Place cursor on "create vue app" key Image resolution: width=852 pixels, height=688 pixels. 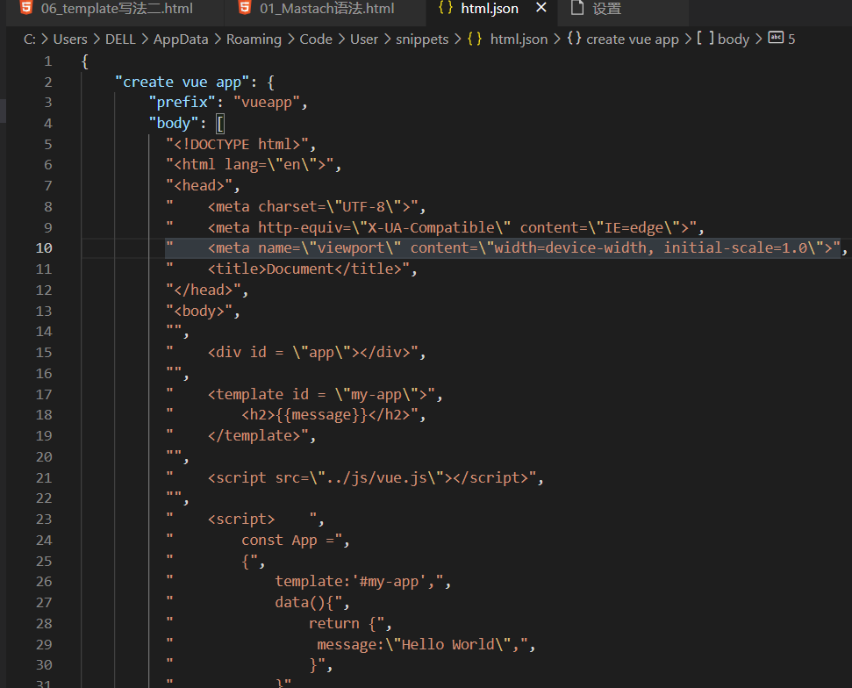coord(182,82)
